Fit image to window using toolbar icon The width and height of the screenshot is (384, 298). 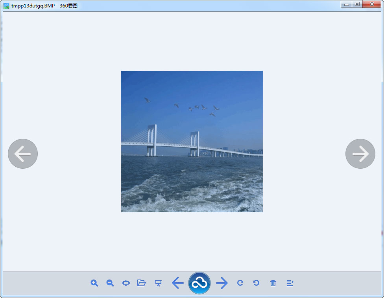point(126,283)
